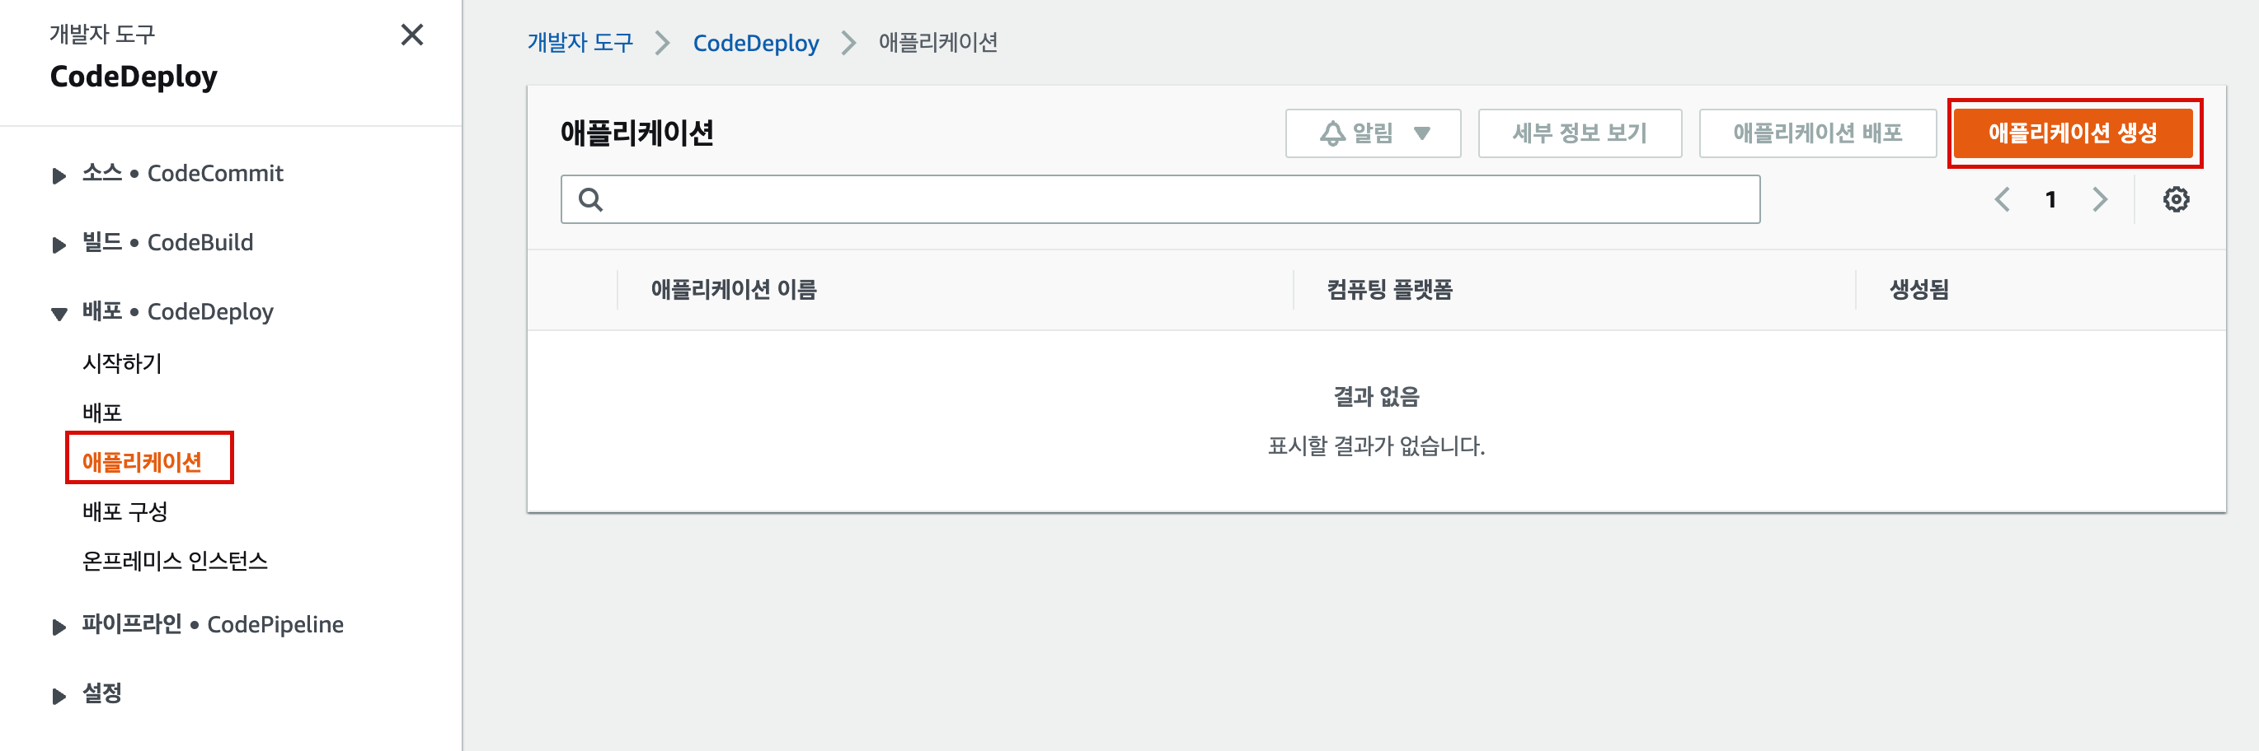
Task: Select 배포 구성 in sidebar
Action: click(x=124, y=511)
